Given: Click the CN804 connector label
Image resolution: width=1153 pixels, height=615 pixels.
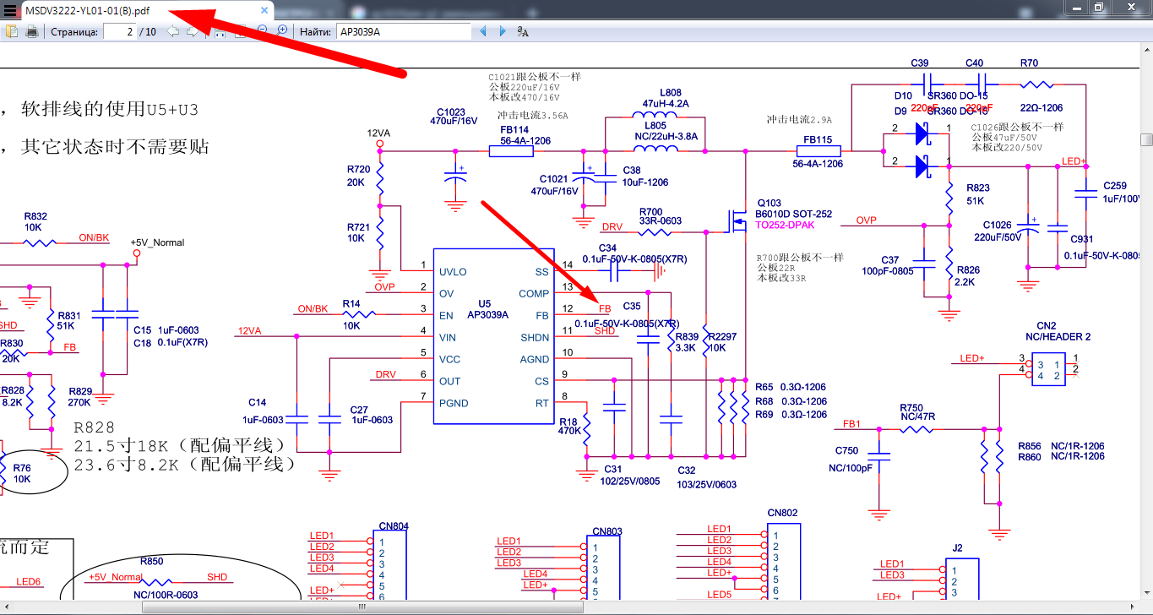Looking at the screenshot, I should 394,526.
